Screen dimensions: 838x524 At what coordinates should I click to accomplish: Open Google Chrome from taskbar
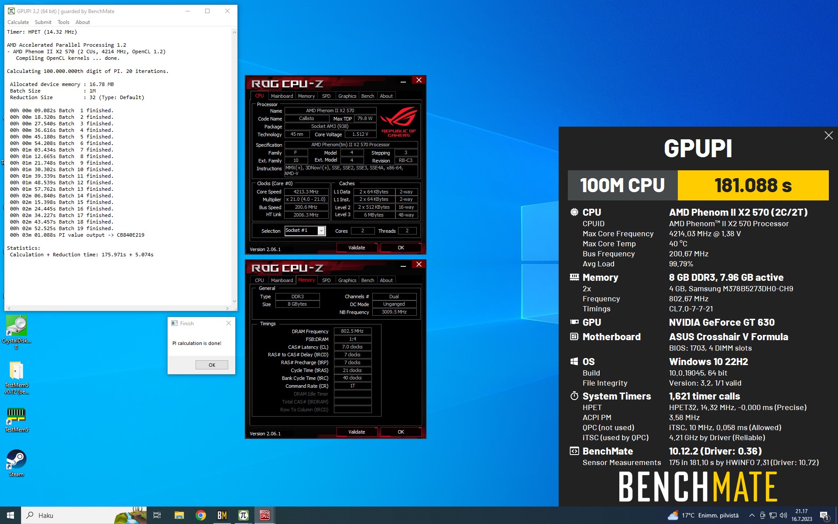201,515
